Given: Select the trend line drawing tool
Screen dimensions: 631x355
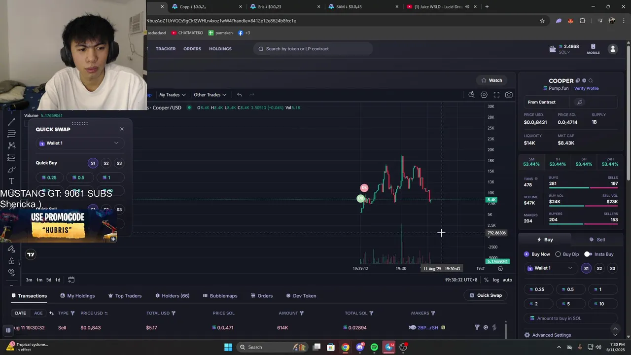Looking at the screenshot, I should point(12,122).
